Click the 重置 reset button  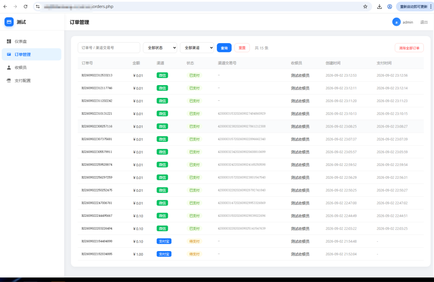tap(242, 48)
